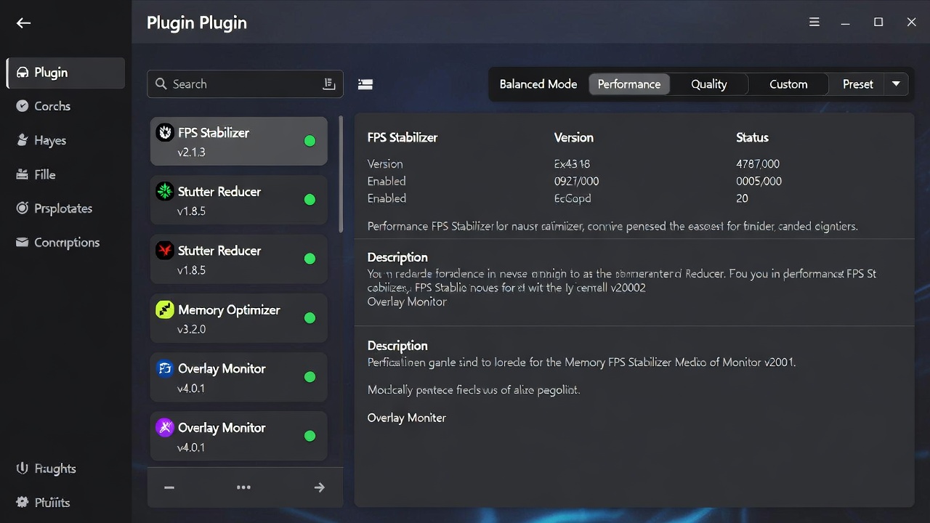This screenshot has height=523, width=930.
Task: Open the Plugin sidebar section
Action: [x=66, y=73]
